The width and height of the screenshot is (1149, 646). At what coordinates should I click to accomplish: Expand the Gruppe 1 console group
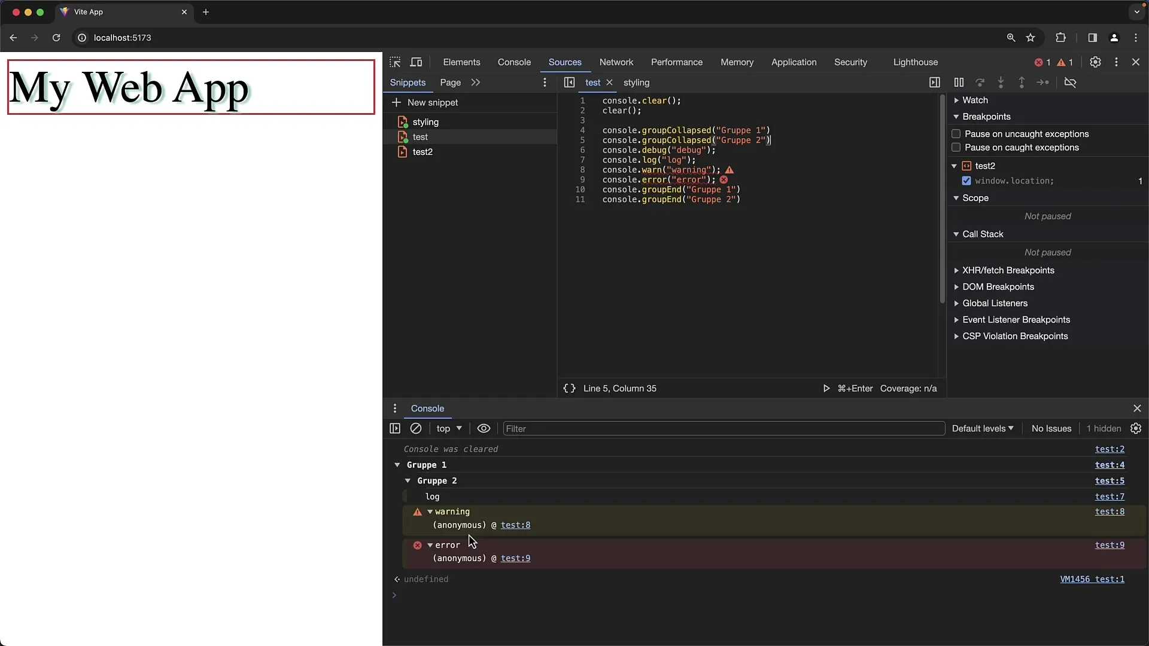coord(398,465)
